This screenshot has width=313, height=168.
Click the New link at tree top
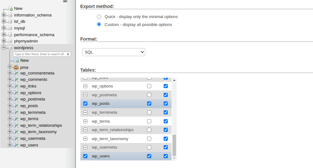(18, 8)
